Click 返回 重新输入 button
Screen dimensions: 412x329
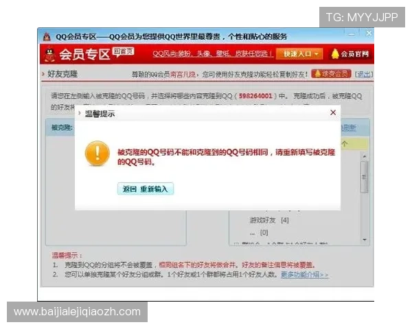146,189
